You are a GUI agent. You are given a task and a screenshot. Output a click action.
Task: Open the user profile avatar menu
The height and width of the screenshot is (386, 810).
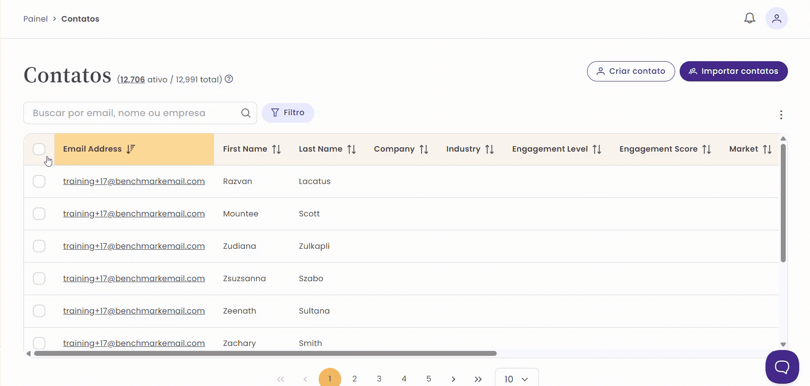[776, 18]
